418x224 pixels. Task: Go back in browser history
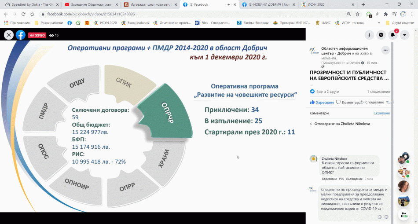[x=6, y=14]
